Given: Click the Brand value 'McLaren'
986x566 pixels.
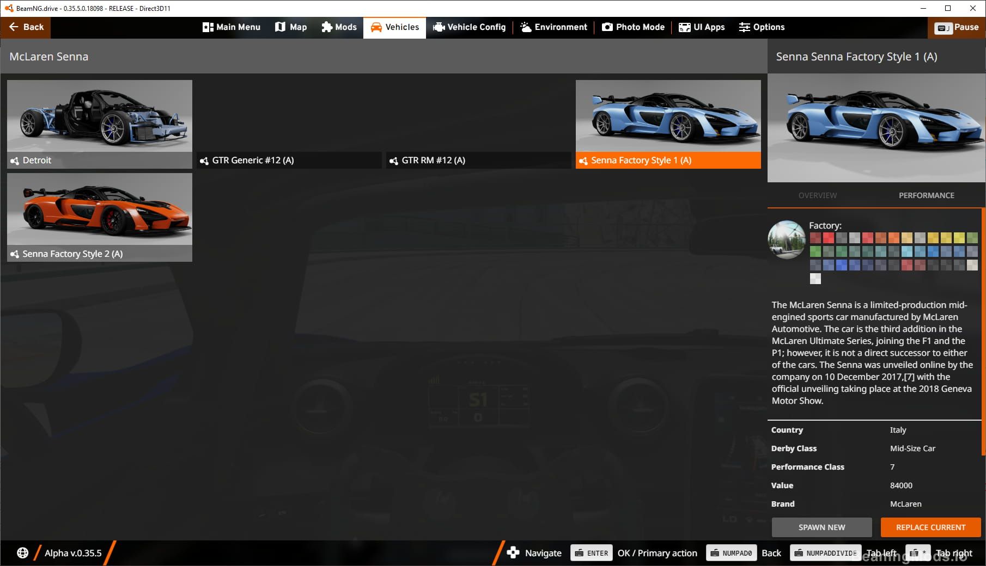Looking at the screenshot, I should pyautogui.click(x=905, y=504).
